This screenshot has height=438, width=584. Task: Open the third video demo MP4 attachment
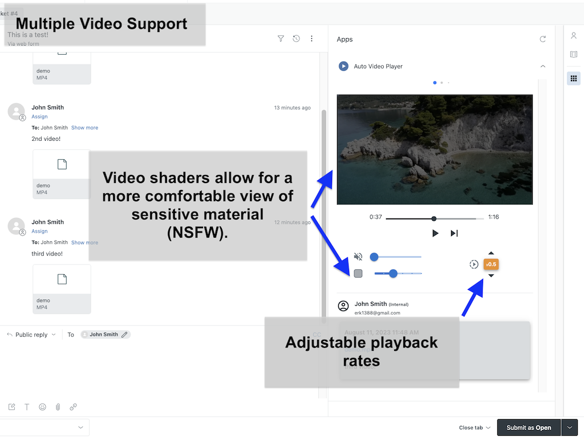[x=62, y=289]
